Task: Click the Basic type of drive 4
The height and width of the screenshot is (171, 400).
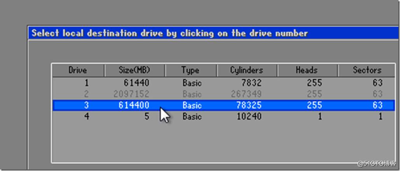Action: 192,116
